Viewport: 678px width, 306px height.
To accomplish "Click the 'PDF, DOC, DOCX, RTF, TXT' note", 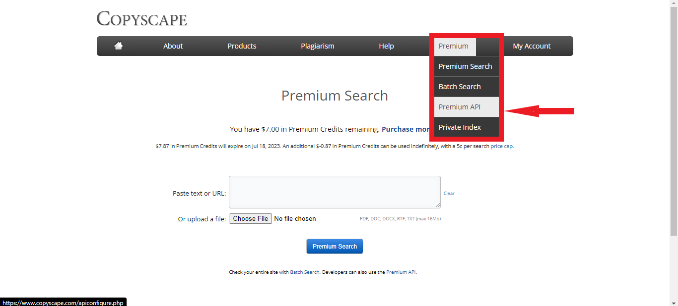I will coord(400,219).
